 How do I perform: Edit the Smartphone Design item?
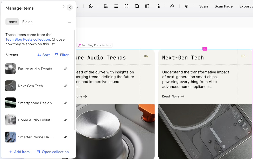coord(65,103)
